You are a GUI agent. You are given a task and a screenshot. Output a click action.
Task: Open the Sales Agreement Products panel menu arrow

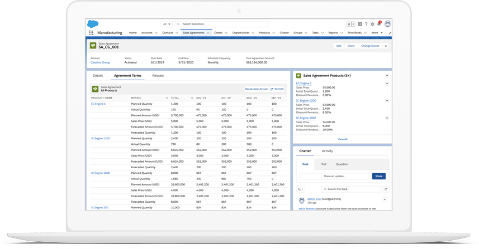click(387, 76)
